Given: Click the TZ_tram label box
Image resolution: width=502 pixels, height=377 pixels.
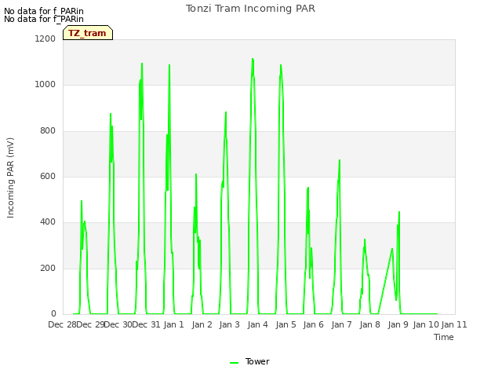Looking at the screenshot, I should [88, 33].
